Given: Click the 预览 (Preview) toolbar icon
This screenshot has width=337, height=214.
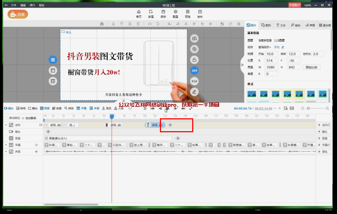Looking at the screenshot, I should pos(188,14).
